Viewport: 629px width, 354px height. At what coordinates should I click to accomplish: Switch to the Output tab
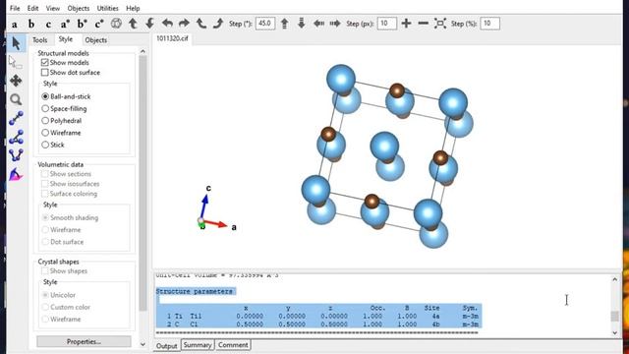tap(166, 345)
